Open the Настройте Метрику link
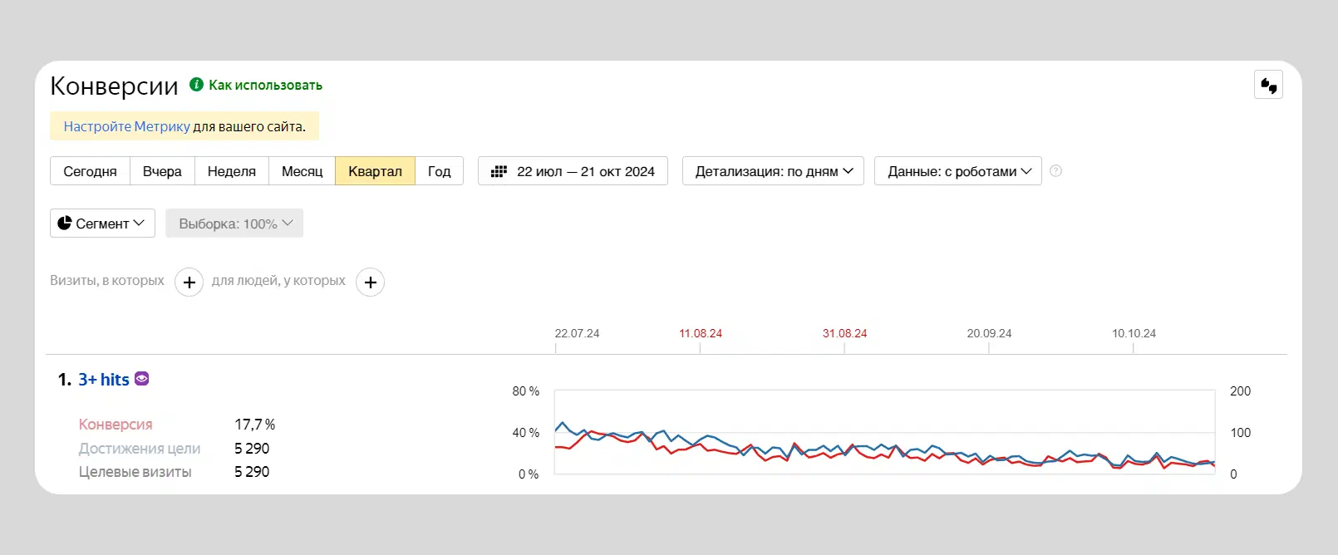 coord(126,126)
